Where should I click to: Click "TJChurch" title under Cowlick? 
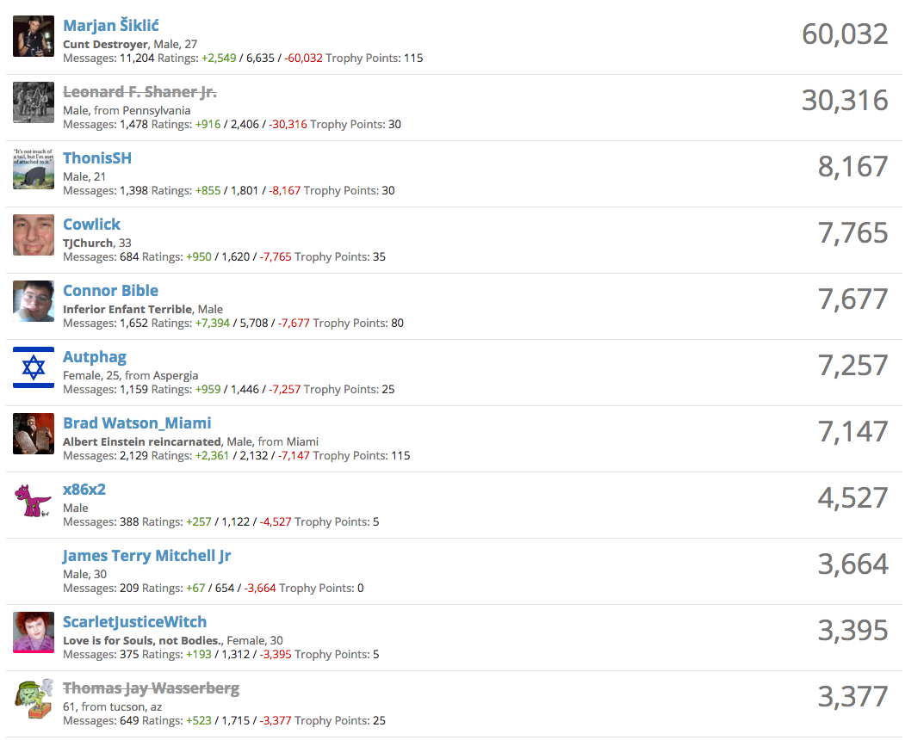(88, 244)
